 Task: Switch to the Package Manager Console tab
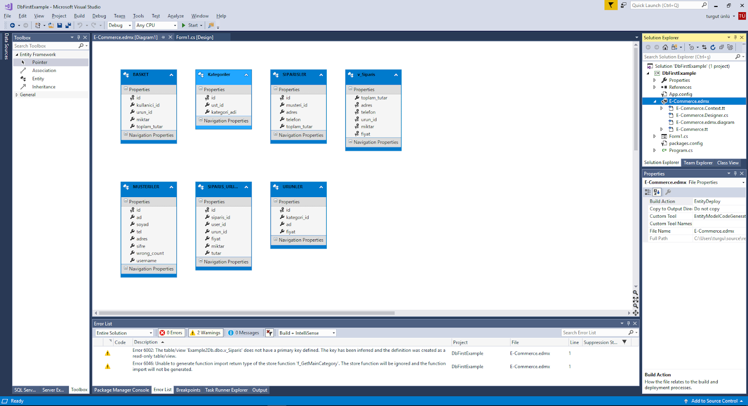(x=122, y=390)
